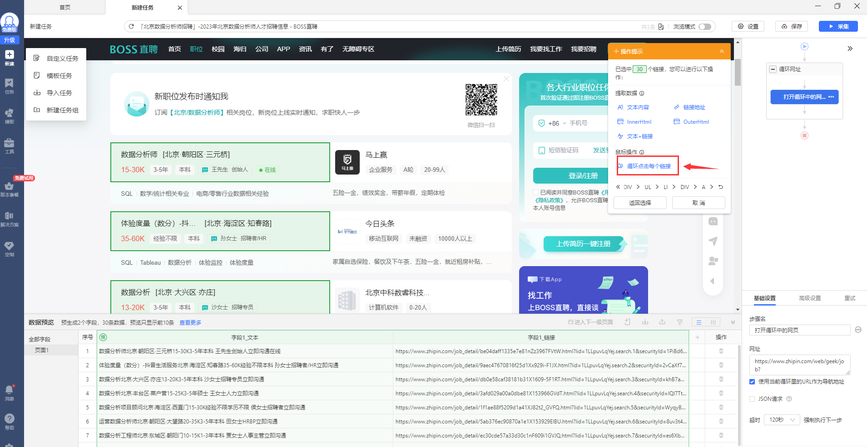Enable the JSON请求 checkbox
The image size is (867, 447).
752,399
